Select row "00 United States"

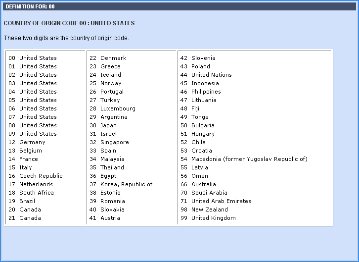coord(33,58)
